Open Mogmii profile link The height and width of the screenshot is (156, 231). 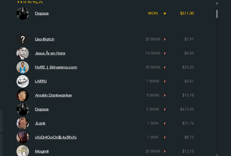pyautogui.click(x=42, y=151)
